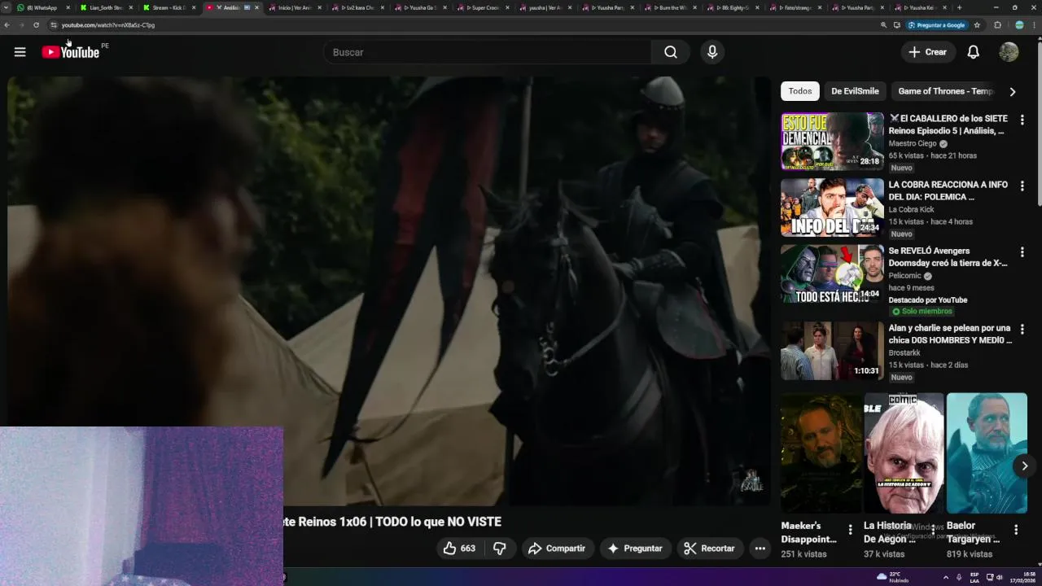
Task: Bookmark this page with the star
Action: point(977,25)
